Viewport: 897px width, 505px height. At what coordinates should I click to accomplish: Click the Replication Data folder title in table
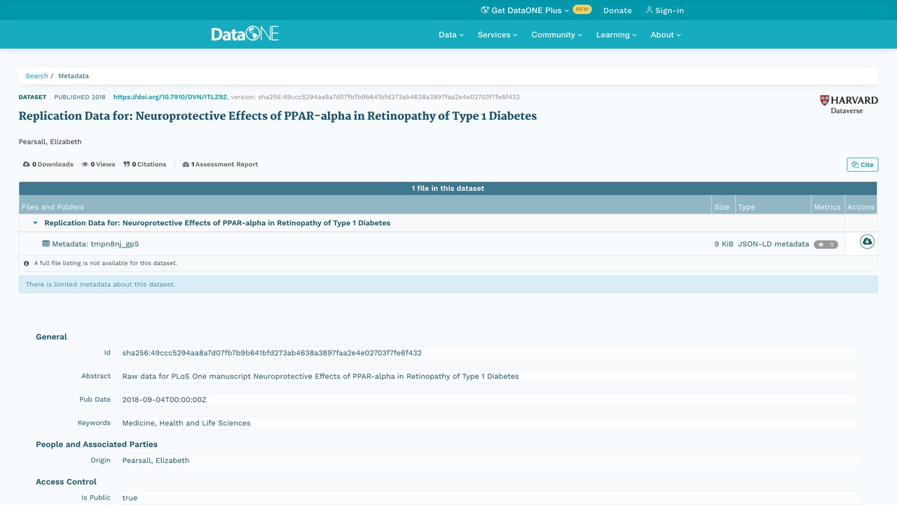point(217,223)
